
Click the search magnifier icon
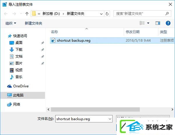(167, 14)
